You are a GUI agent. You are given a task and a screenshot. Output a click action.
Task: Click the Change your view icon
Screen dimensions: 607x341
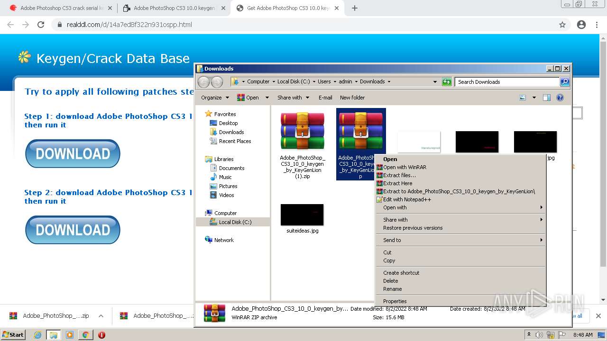pyautogui.click(x=523, y=98)
